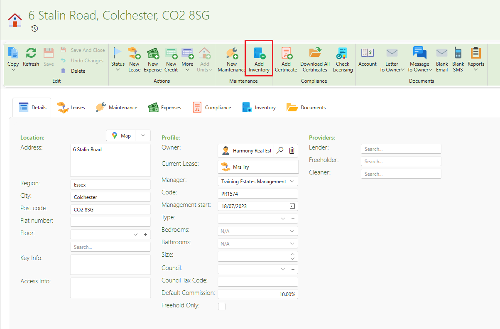Image resolution: width=500 pixels, height=329 pixels.
Task: Click the Copy toolbar icon
Action: pos(13,53)
